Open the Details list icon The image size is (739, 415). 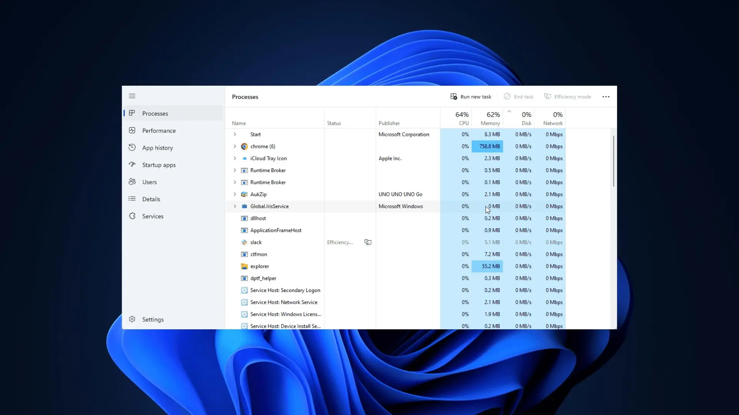point(132,199)
